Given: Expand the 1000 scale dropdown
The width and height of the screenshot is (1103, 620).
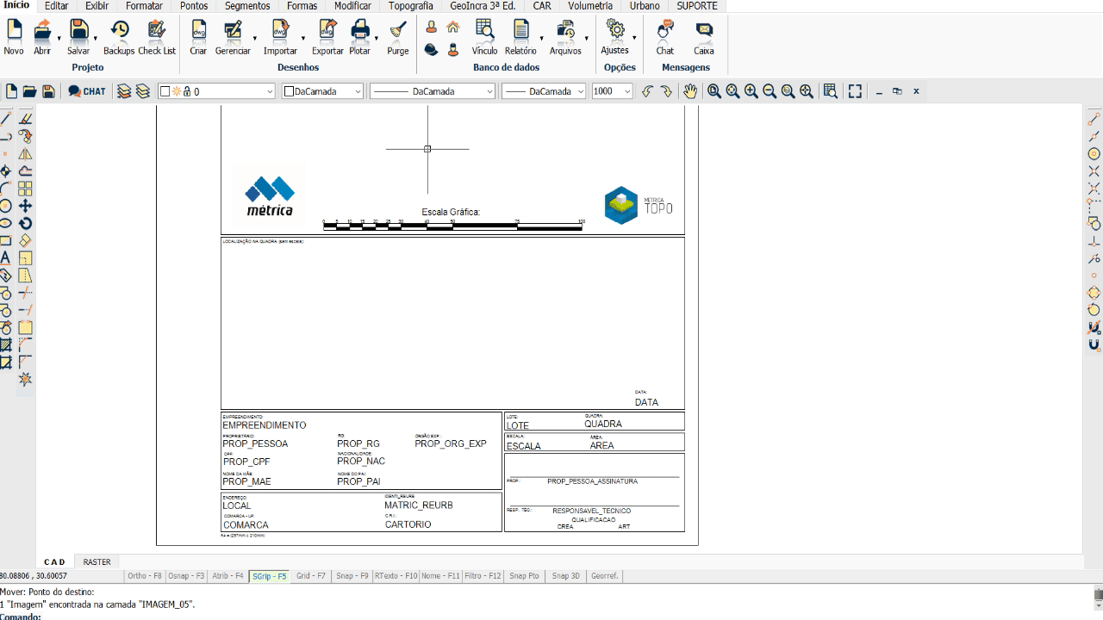Looking at the screenshot, I should pos(626,91).
